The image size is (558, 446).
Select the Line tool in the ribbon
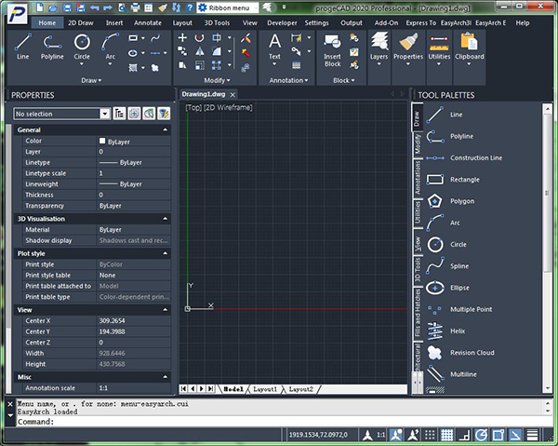(23, 46)
